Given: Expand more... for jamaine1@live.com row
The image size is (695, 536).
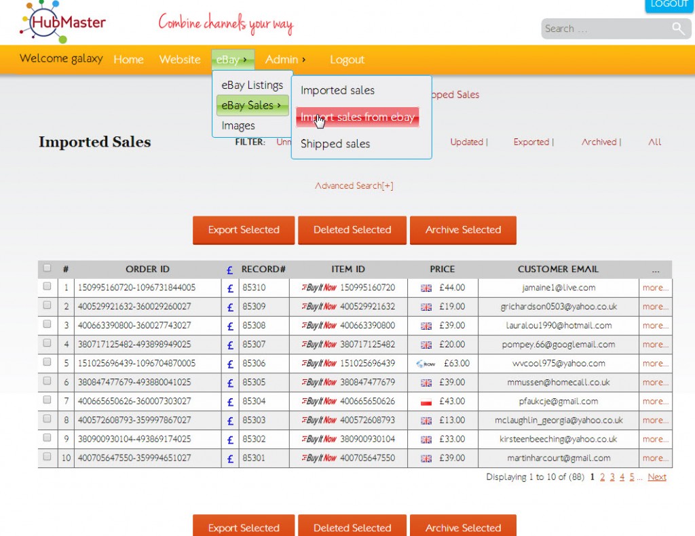Looking at the screenshot, I should pos(655,288).
